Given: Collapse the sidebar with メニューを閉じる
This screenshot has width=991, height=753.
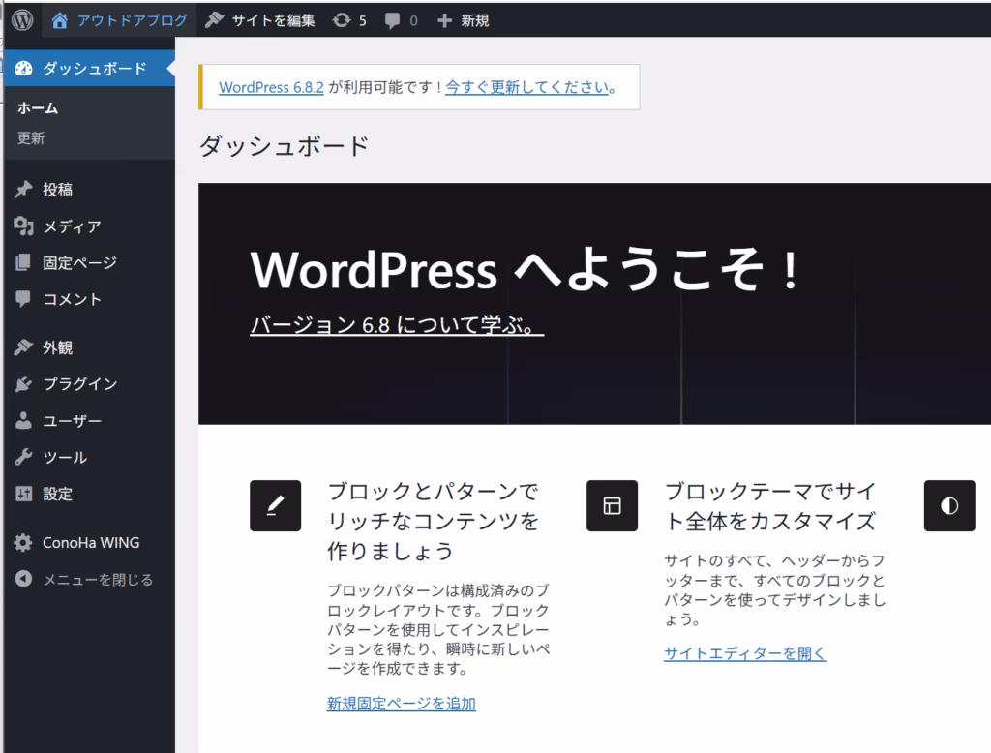Looking at the screenshot, I should 97,580.
